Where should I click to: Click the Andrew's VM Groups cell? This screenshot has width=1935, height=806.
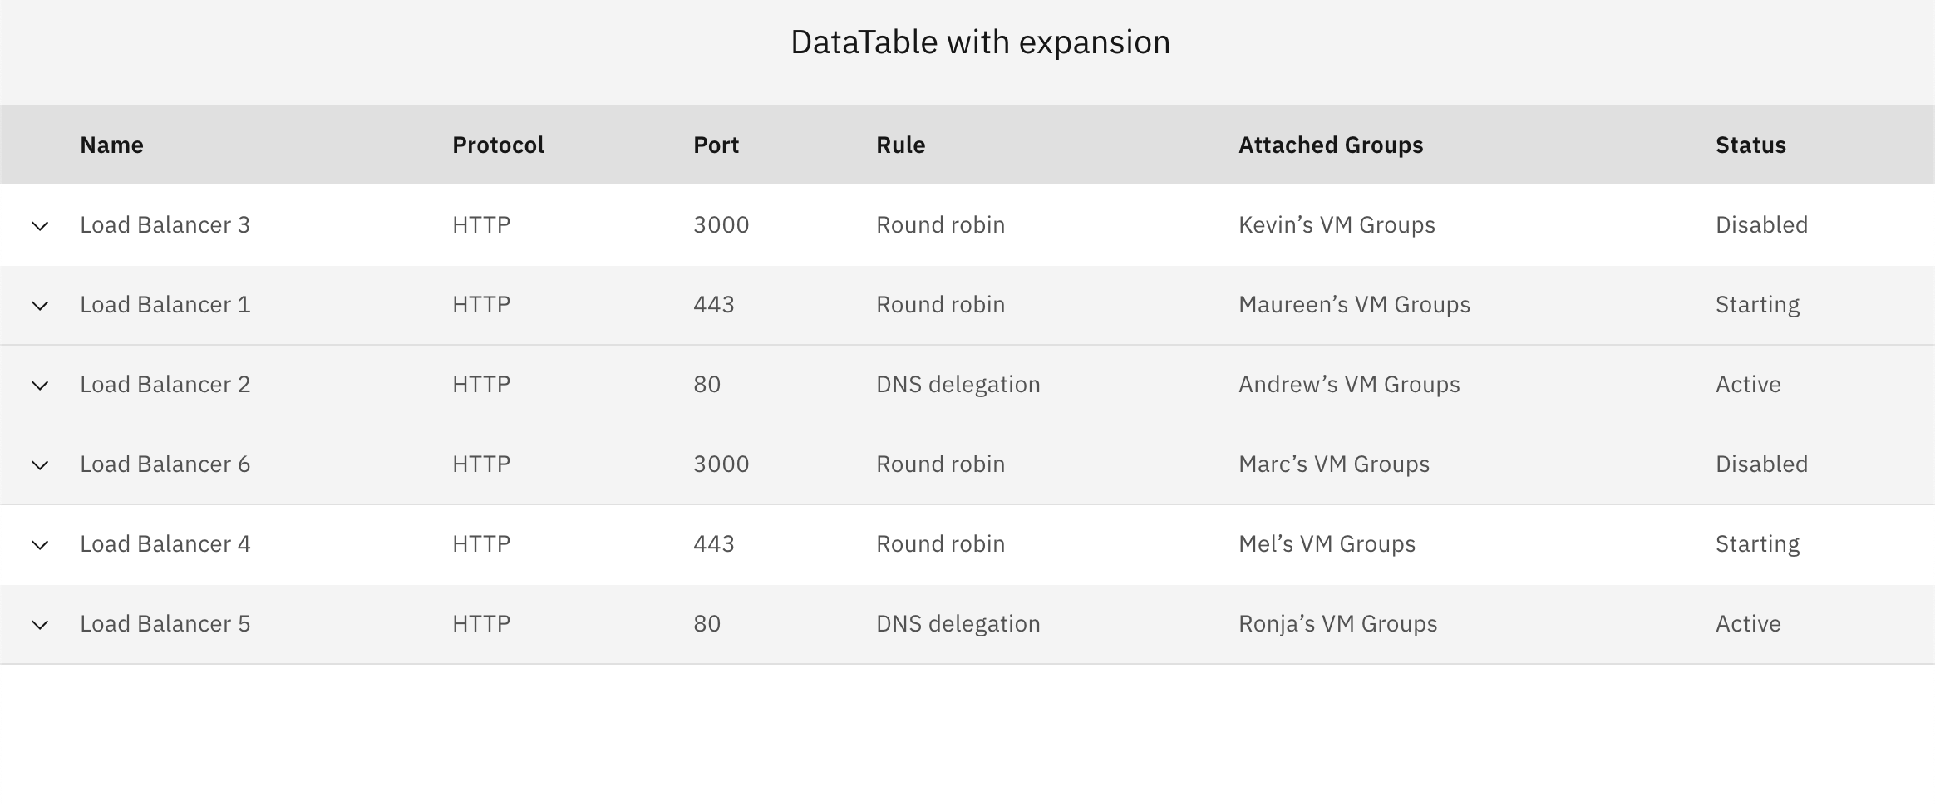coord(1349,385)
